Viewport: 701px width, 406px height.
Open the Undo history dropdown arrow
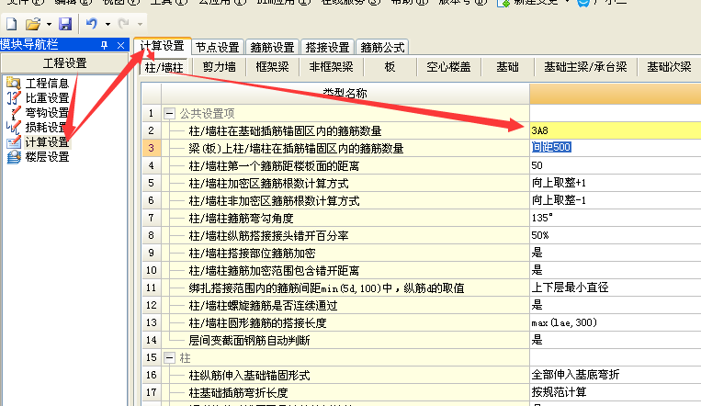(107, 24)
